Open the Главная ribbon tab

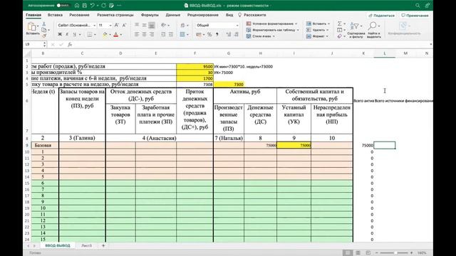coord(33,15)
